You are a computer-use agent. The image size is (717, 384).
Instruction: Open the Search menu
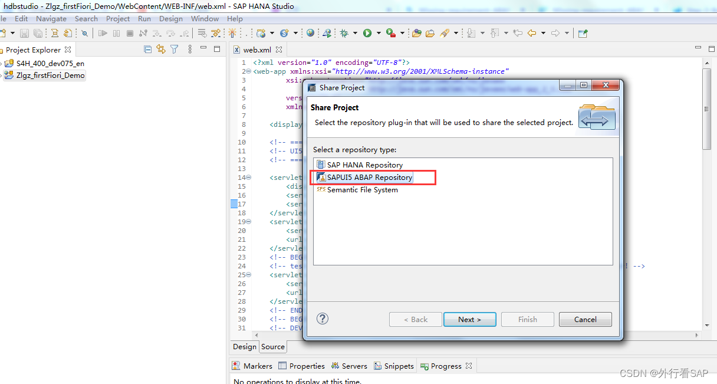pyautogui.click(x=86, y=18)
